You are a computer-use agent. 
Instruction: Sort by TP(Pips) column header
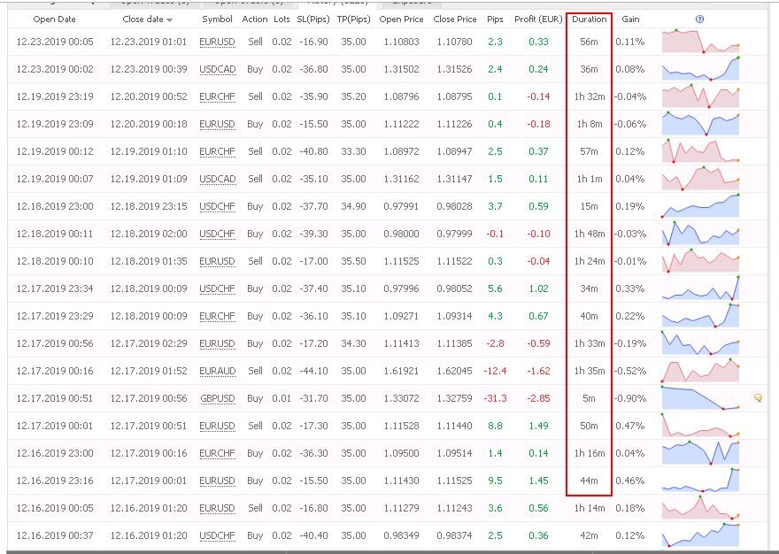pos(354,19)
